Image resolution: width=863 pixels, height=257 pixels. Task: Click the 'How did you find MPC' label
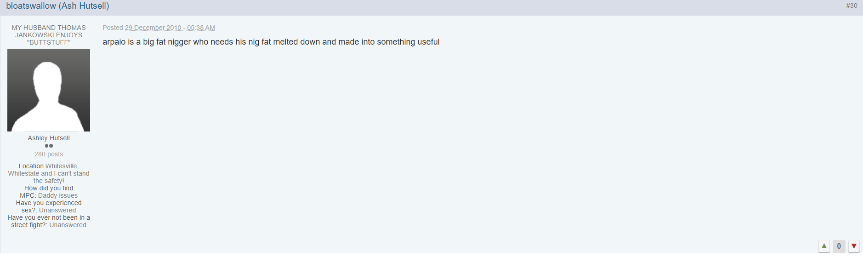(x=47, y=192)
